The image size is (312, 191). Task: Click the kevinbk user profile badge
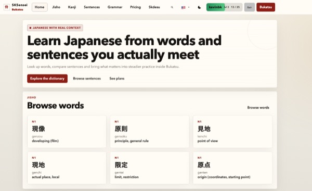(215, 7)
